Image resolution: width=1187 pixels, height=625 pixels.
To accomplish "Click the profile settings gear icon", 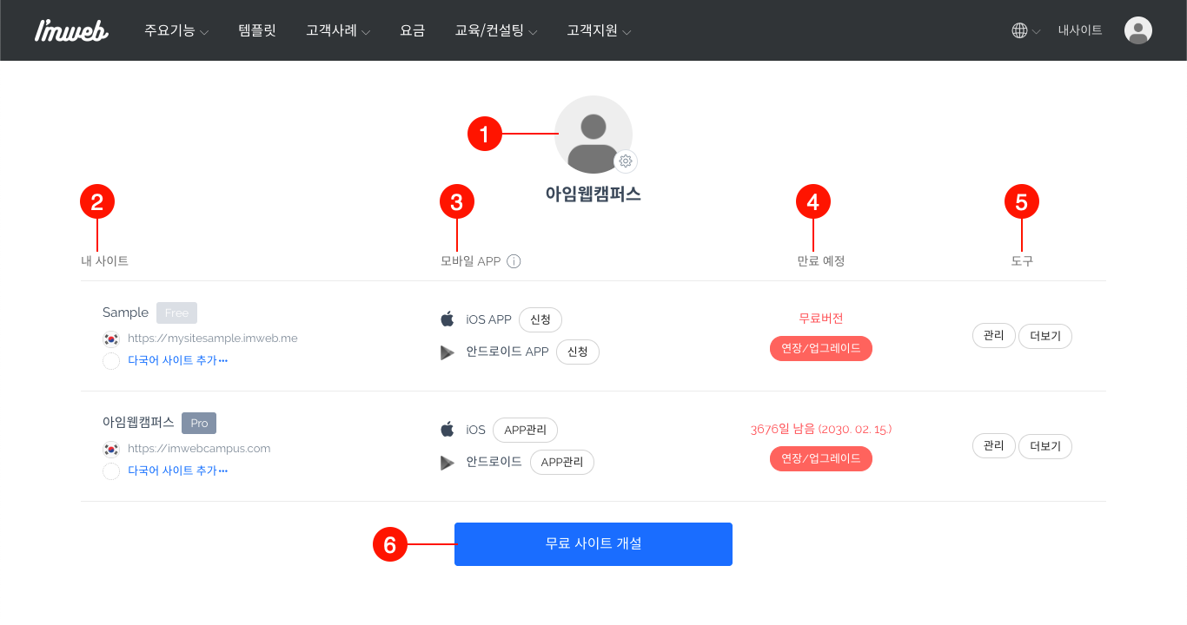I will pos(626,161).
